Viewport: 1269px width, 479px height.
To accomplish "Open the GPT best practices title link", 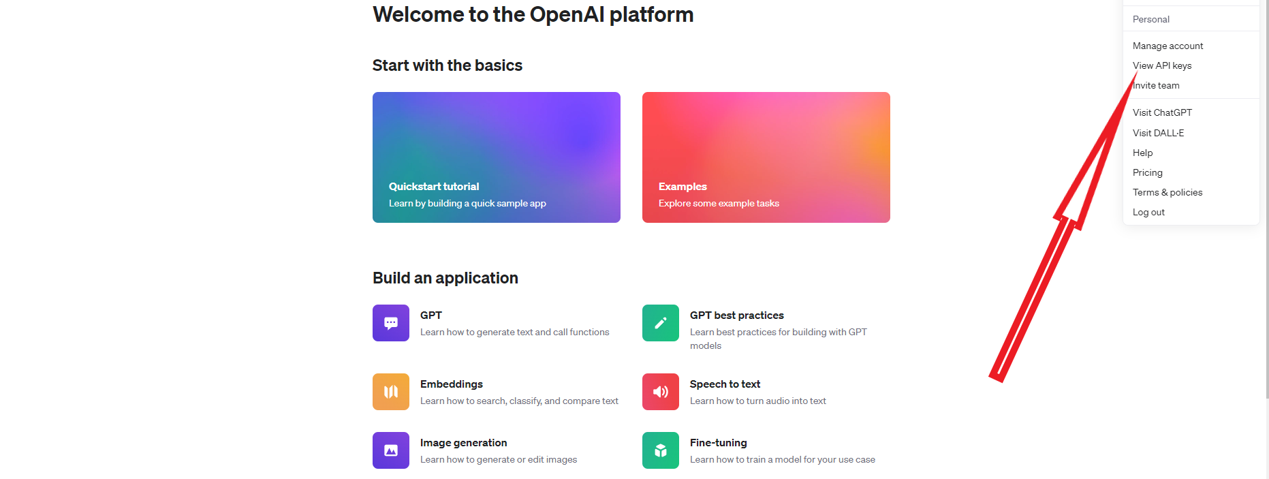I will (736, 315).
